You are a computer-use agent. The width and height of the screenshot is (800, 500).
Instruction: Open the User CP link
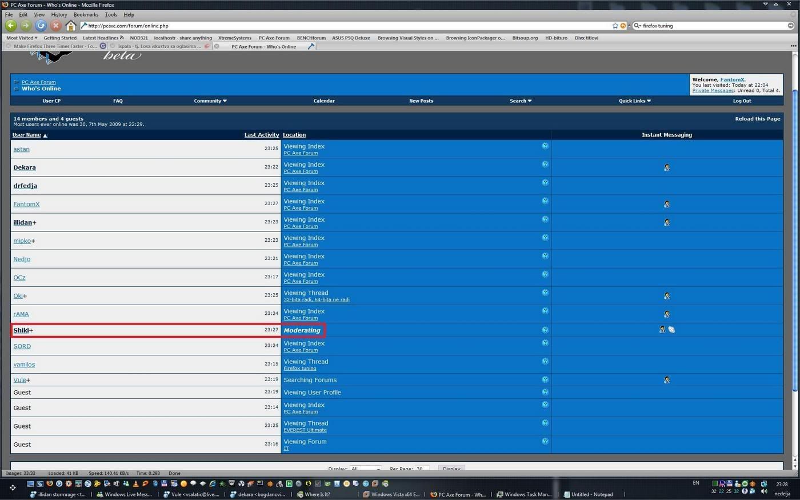click(x=51, y=101)
